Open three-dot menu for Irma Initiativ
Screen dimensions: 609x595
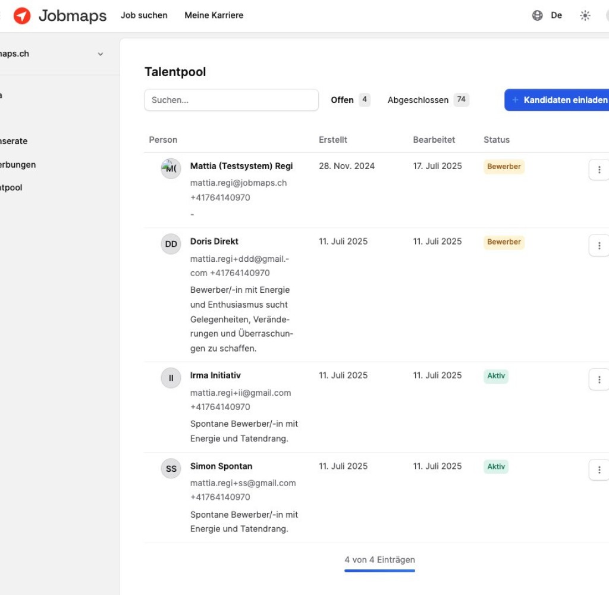598,379
